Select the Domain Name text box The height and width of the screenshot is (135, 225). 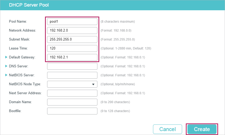[x=72, y=102]
